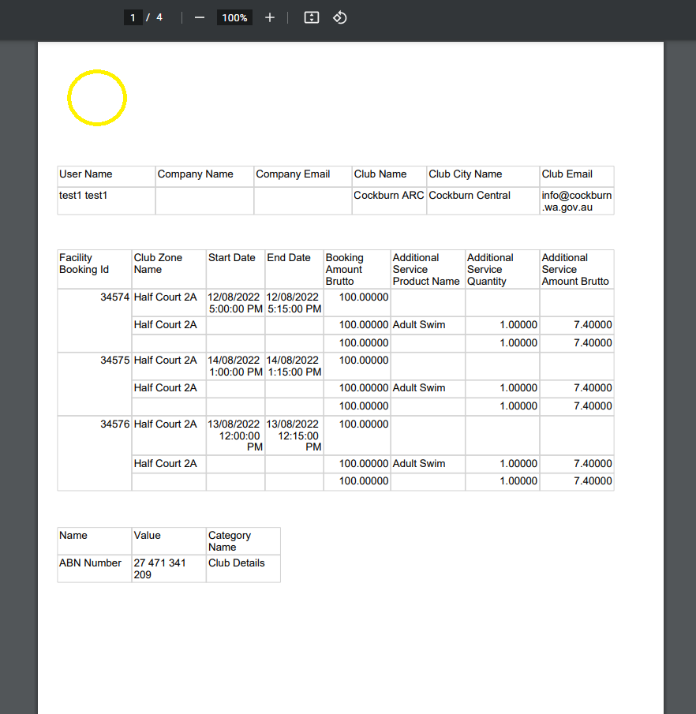Click the total page count 4

pos(159,17)
